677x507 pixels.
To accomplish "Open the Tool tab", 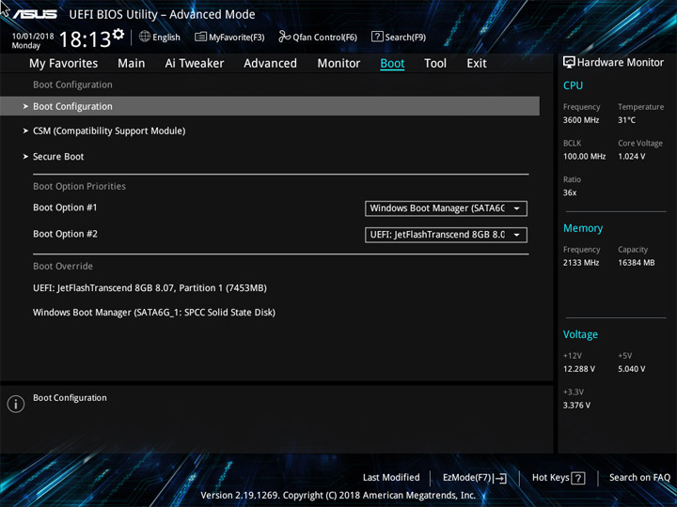I will (435, 64).
